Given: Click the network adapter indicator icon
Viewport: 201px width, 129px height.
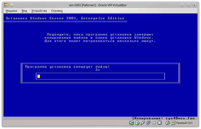Looking at the screenshot, I should [148, 123].
